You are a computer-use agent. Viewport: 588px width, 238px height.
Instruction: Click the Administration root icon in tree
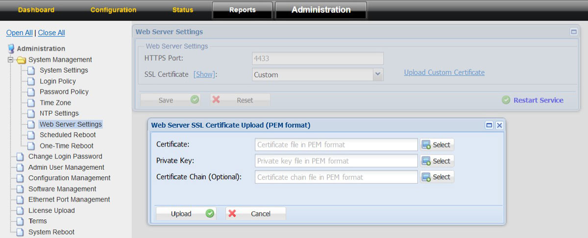click(x=11, y=49)
